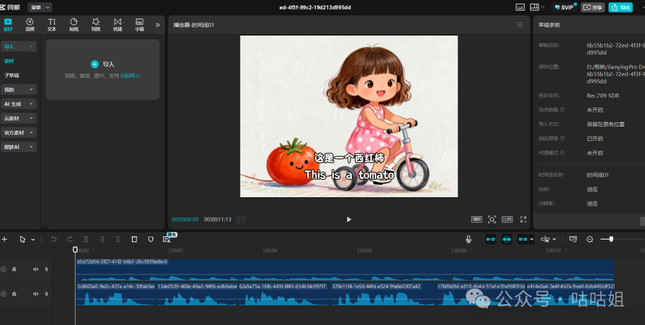The height and width of the screenshot is (325, 645).
Task: Open the 文本 (Text) tool tab
Action: pyautogui.click(x=52, y=24)
